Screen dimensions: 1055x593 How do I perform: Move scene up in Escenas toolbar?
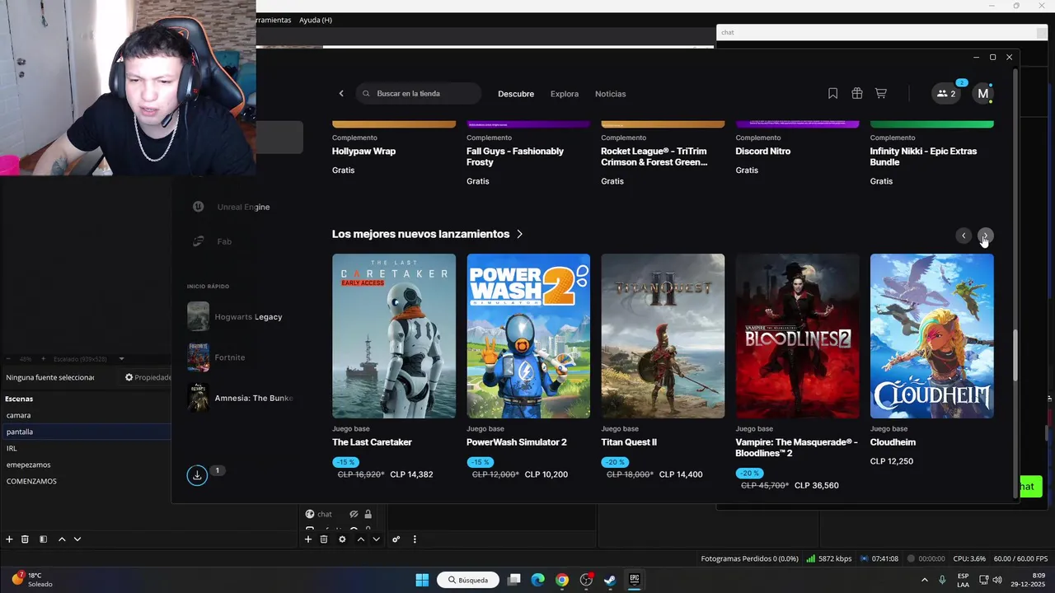tap(61, 539)
